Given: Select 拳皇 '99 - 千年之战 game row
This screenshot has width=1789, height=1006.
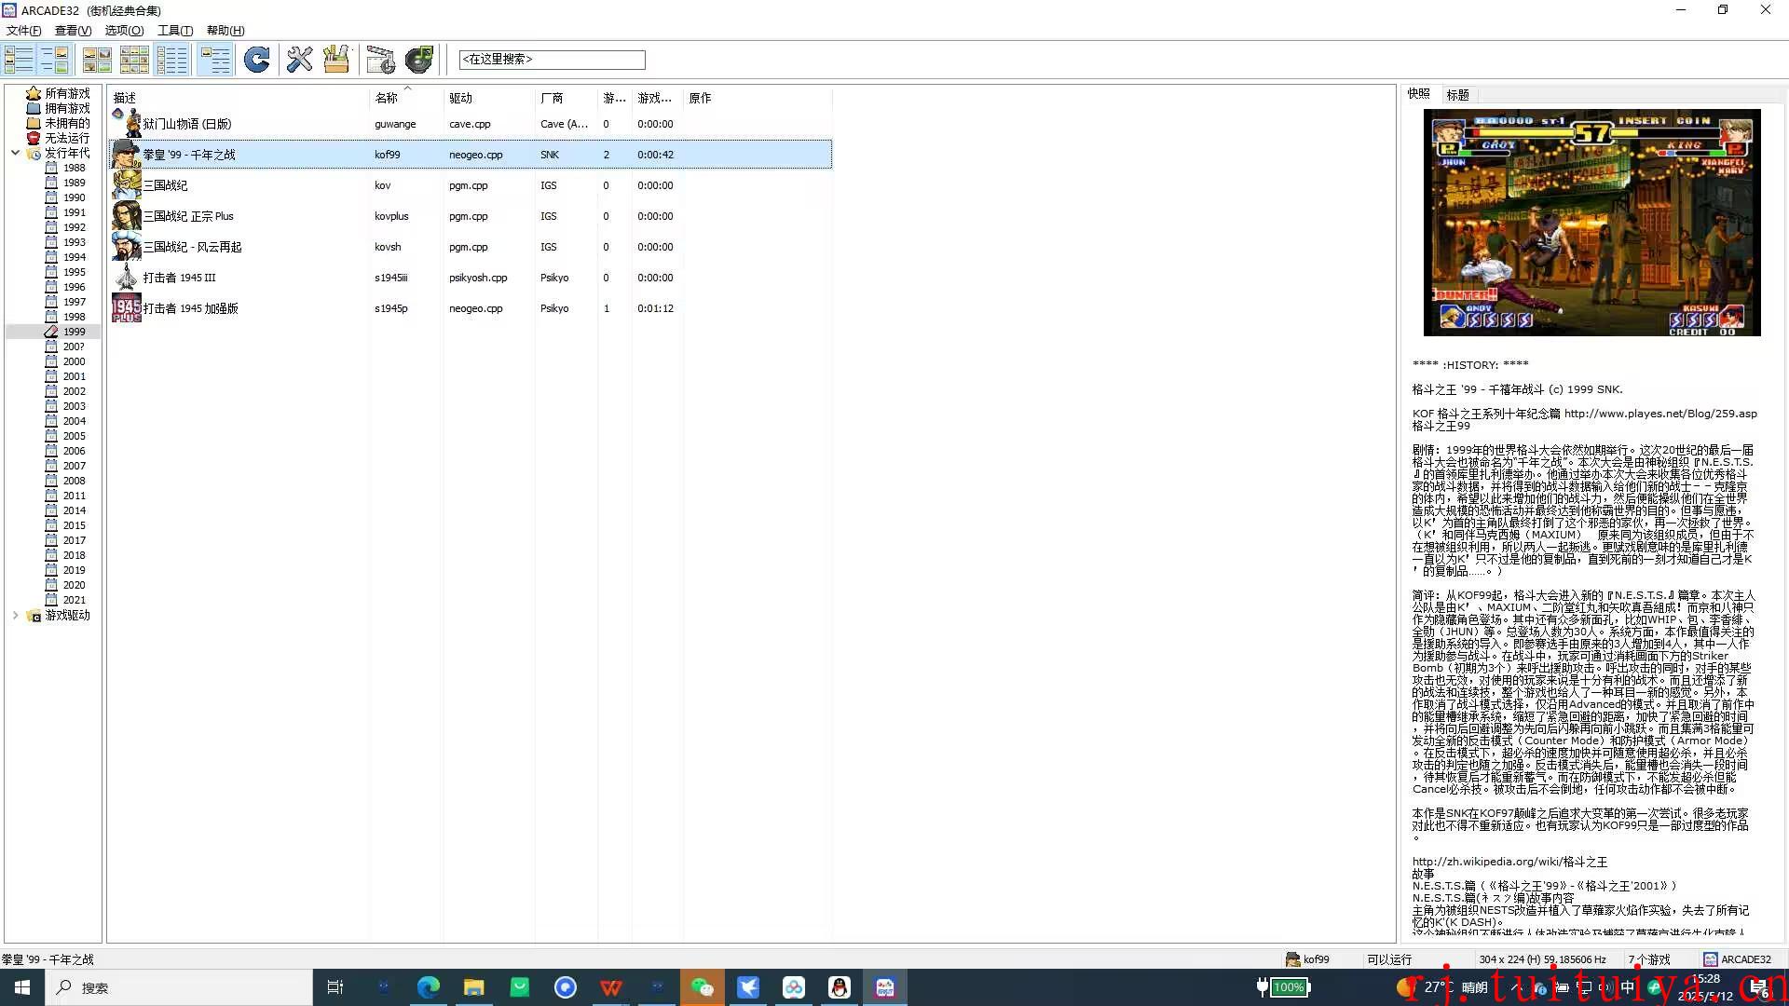Looking at the screenshot, I should pyautogui.click(x=471, y=155).
